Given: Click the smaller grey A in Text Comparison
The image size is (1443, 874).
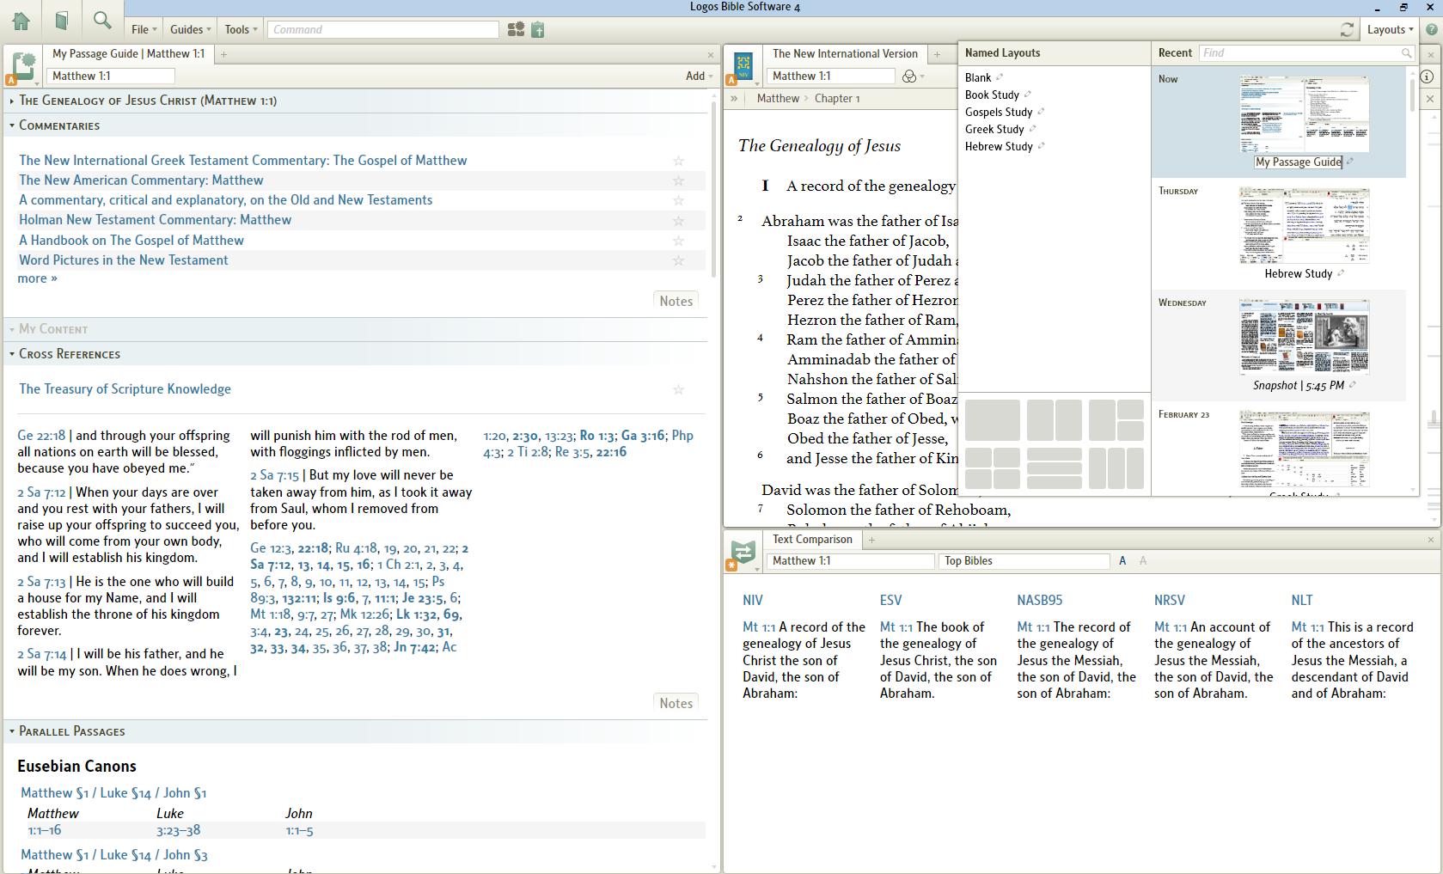Looking at the screenshot, I should click(1142, 560).
